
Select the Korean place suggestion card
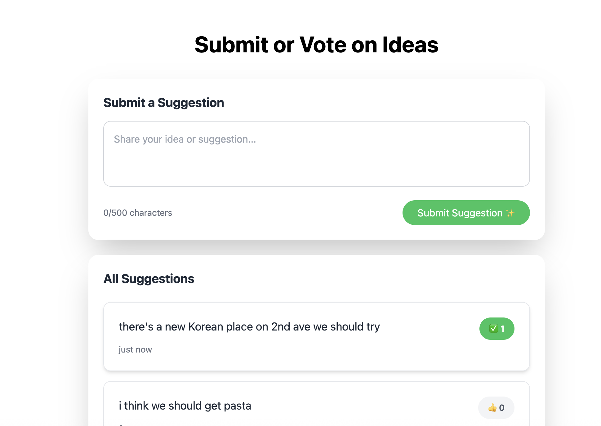tap(317, 336)
